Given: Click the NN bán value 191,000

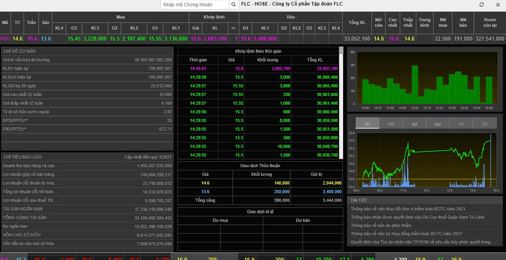Looking at the screenshot, I should (x=463, y=39).
